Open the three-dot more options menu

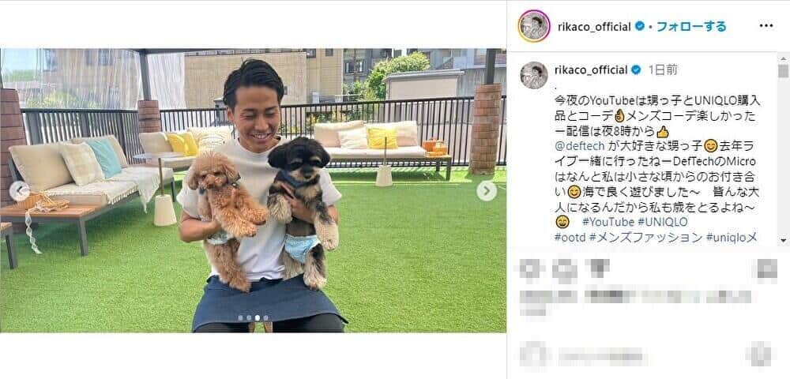766,26
